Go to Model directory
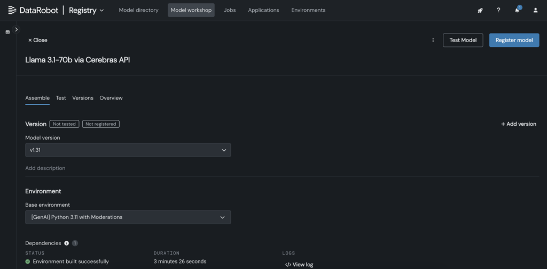547x269 pixels. click(138, 10)
